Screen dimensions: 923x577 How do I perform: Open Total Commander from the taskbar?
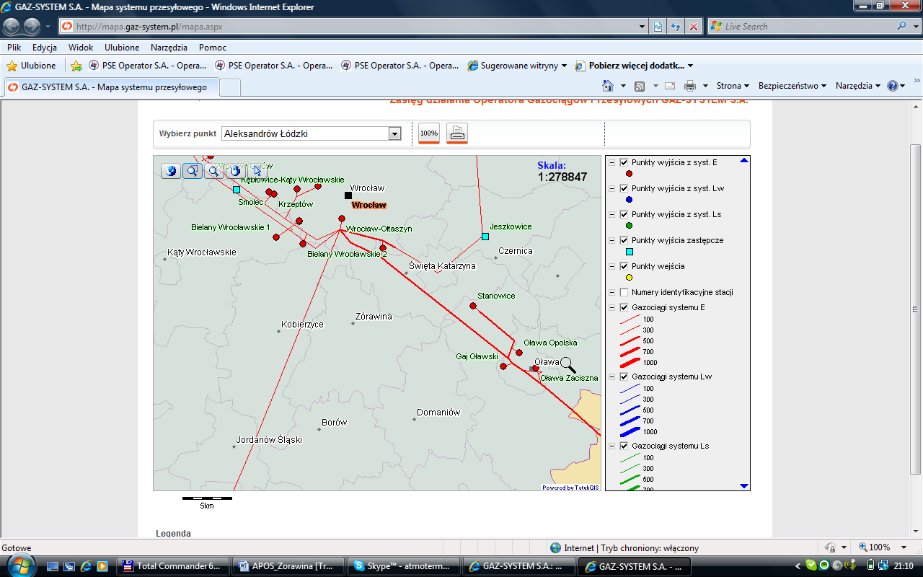point(173,566)
